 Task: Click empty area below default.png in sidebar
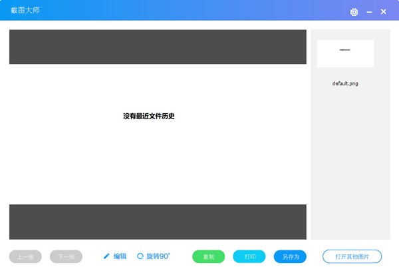[x=350, y=166]
